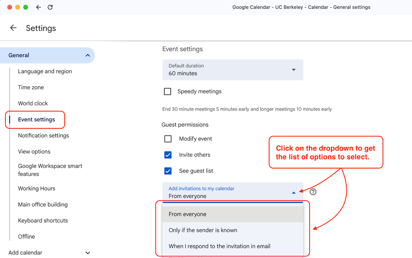Image resolution: width=412 pixels, height=258 pixels.
Task: Select Keyboard shortcuts in the sidebar
Action: click(x=43, y=220)
